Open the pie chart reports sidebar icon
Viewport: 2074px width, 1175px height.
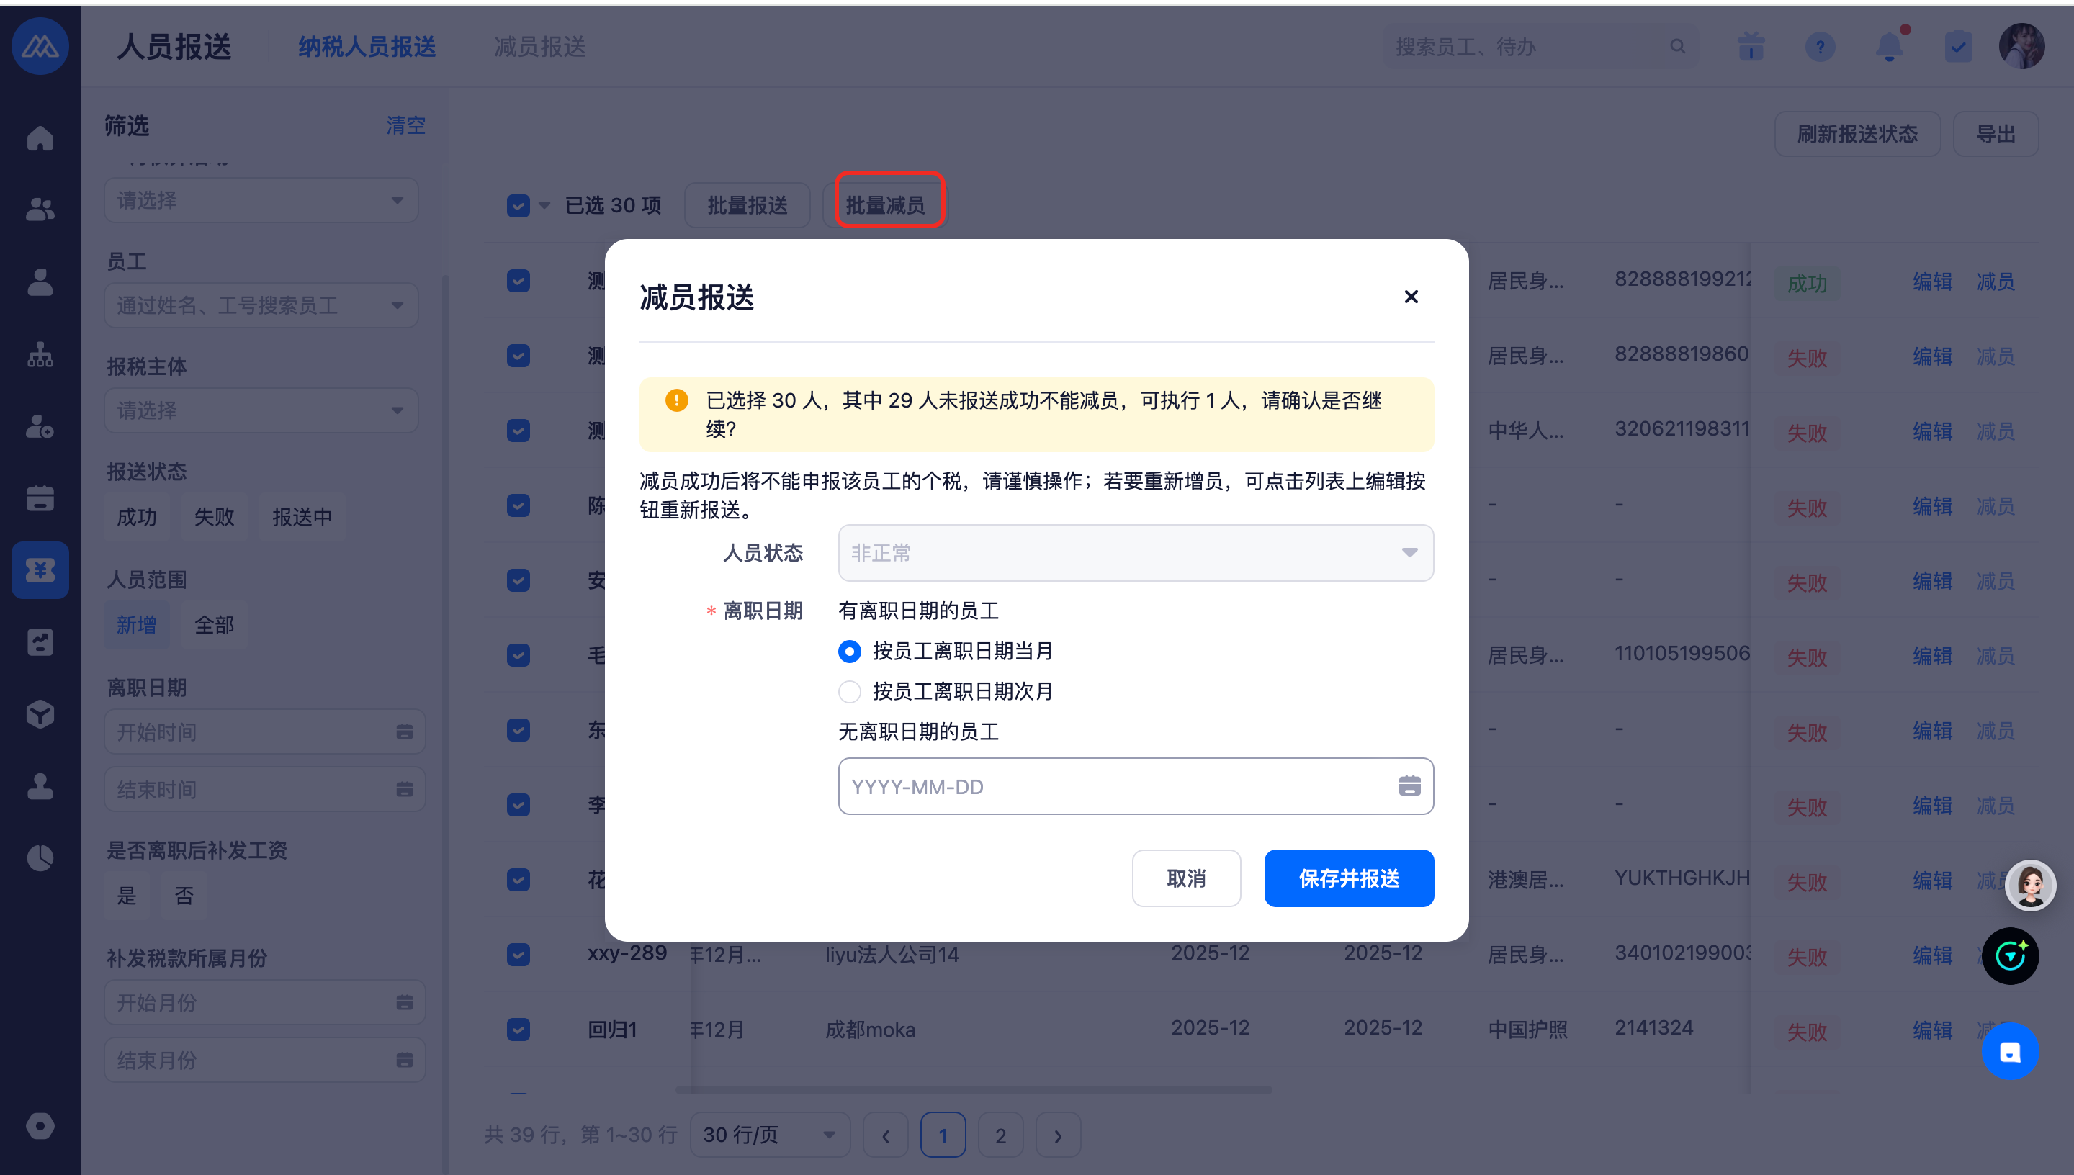[x=40, y=857]
